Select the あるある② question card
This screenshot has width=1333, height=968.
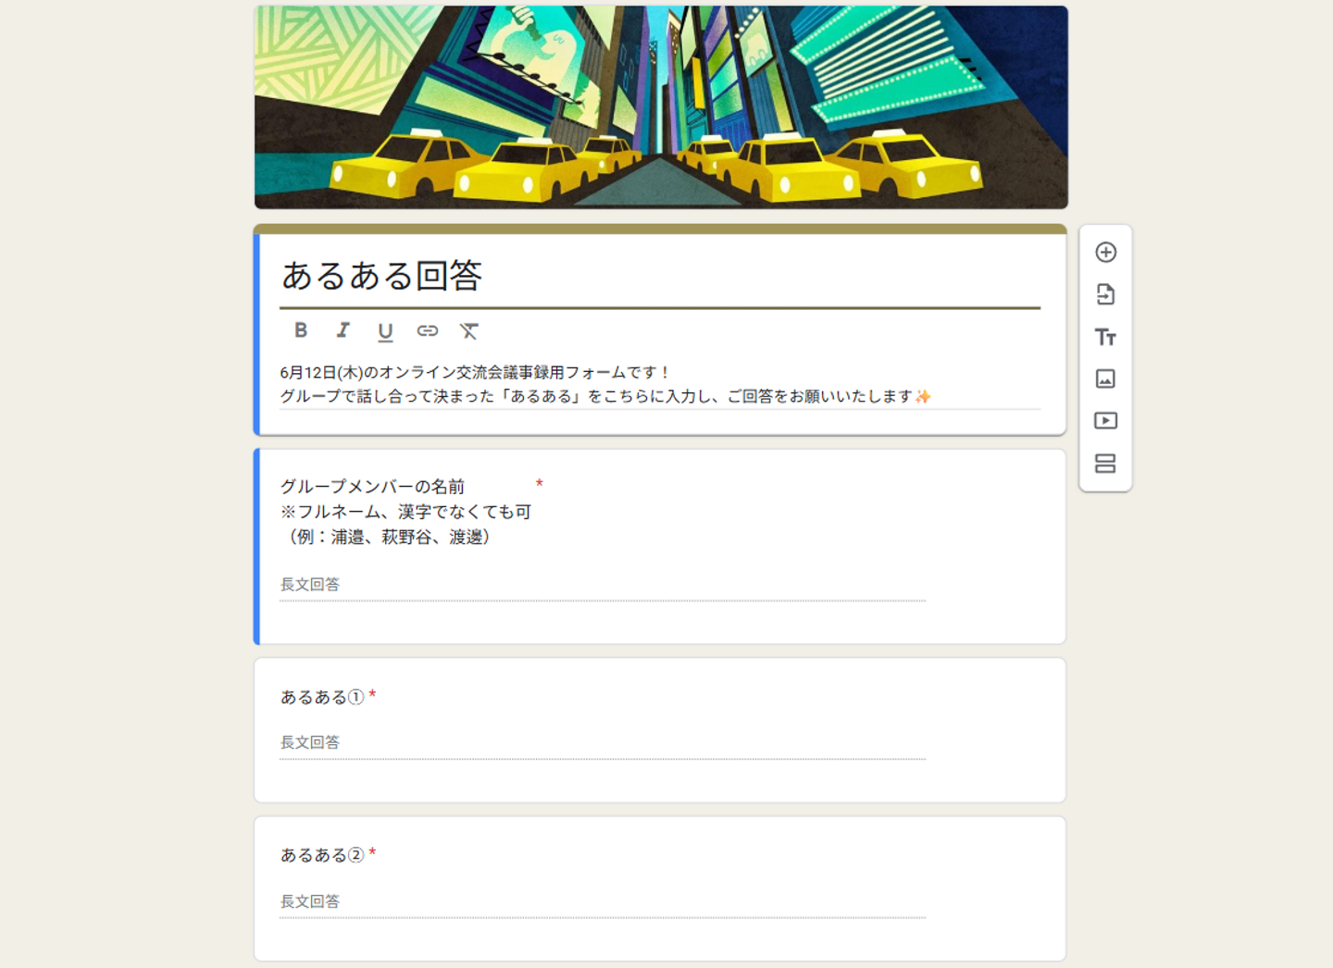[x=660, y=888]
